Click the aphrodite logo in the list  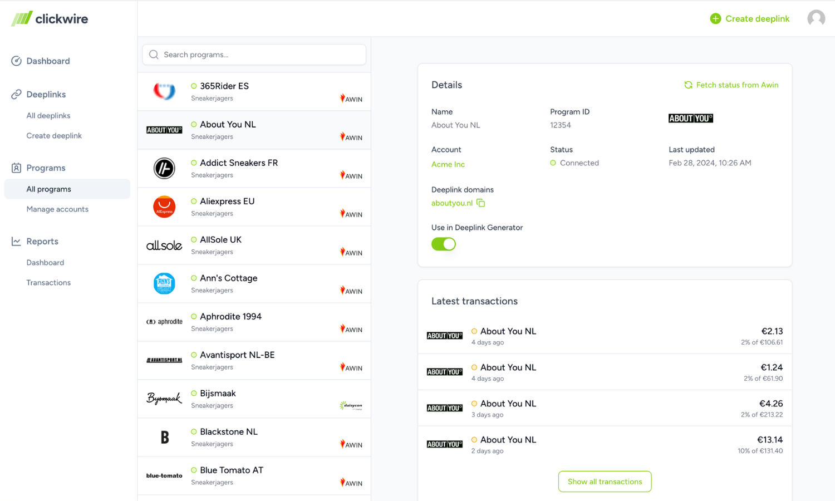point(164,322)
